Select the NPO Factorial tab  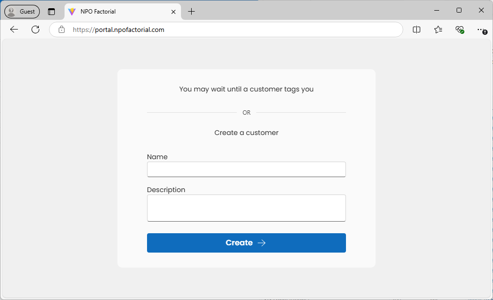116,12
